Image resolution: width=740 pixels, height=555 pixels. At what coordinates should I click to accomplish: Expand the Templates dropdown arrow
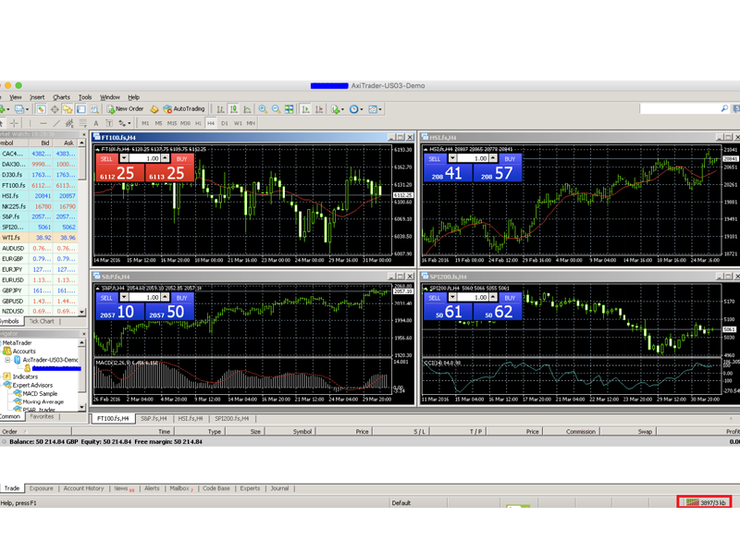coord(380,109)
